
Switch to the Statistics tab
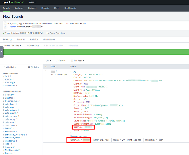click(x=34, y=39)
